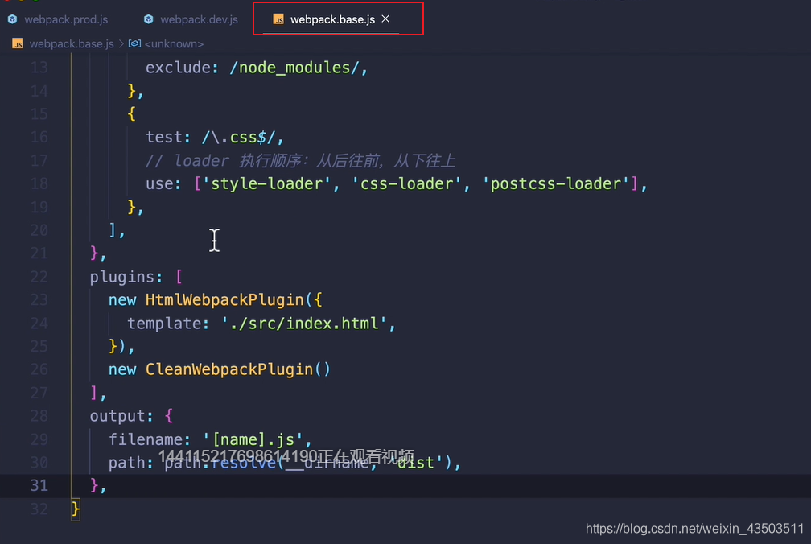Click the breadcrumb symbol icon before <unknown>
Screen dimensions: 811x544
[x=134, y=44]
